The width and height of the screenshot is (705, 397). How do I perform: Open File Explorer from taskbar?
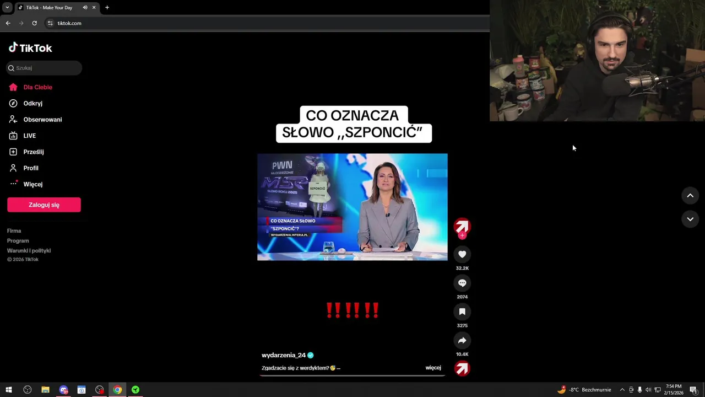(45, 390)
